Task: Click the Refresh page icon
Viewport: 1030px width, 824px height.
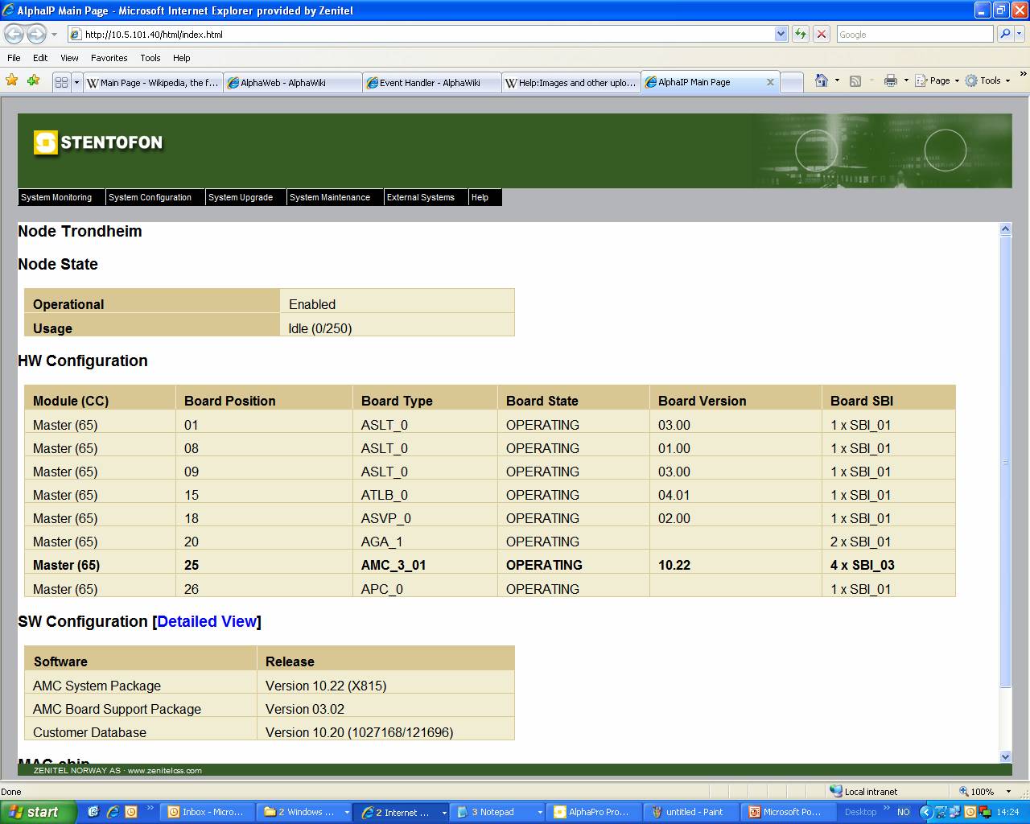Action: click(801, 34)
